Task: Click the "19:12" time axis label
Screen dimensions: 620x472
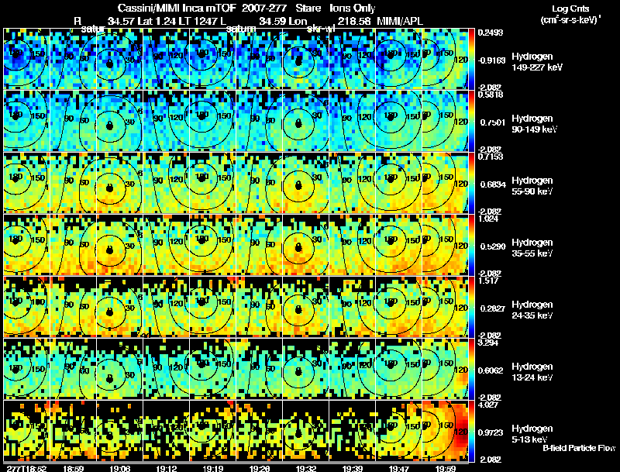Action: pyautogui.click(x=167, y=468)
